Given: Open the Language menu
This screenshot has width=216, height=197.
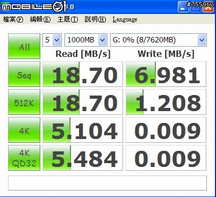Looking at the screenshot, I should point(125,19).
